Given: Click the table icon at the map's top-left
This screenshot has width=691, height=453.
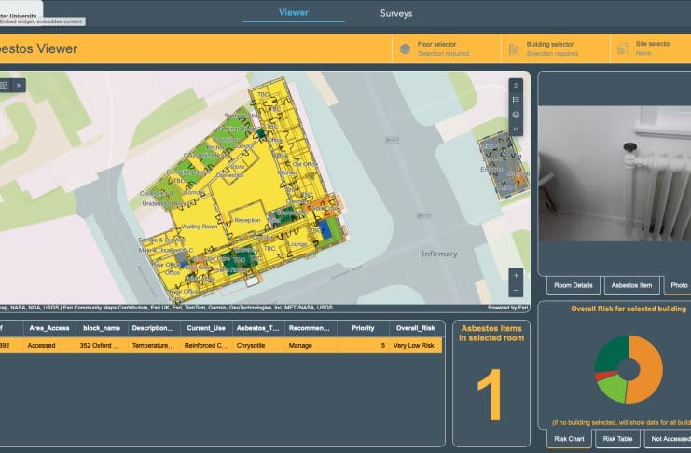Looking at the screenshot, I should pos(4,86).
